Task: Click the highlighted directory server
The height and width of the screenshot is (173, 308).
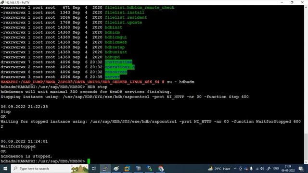Action: [112, 77]
